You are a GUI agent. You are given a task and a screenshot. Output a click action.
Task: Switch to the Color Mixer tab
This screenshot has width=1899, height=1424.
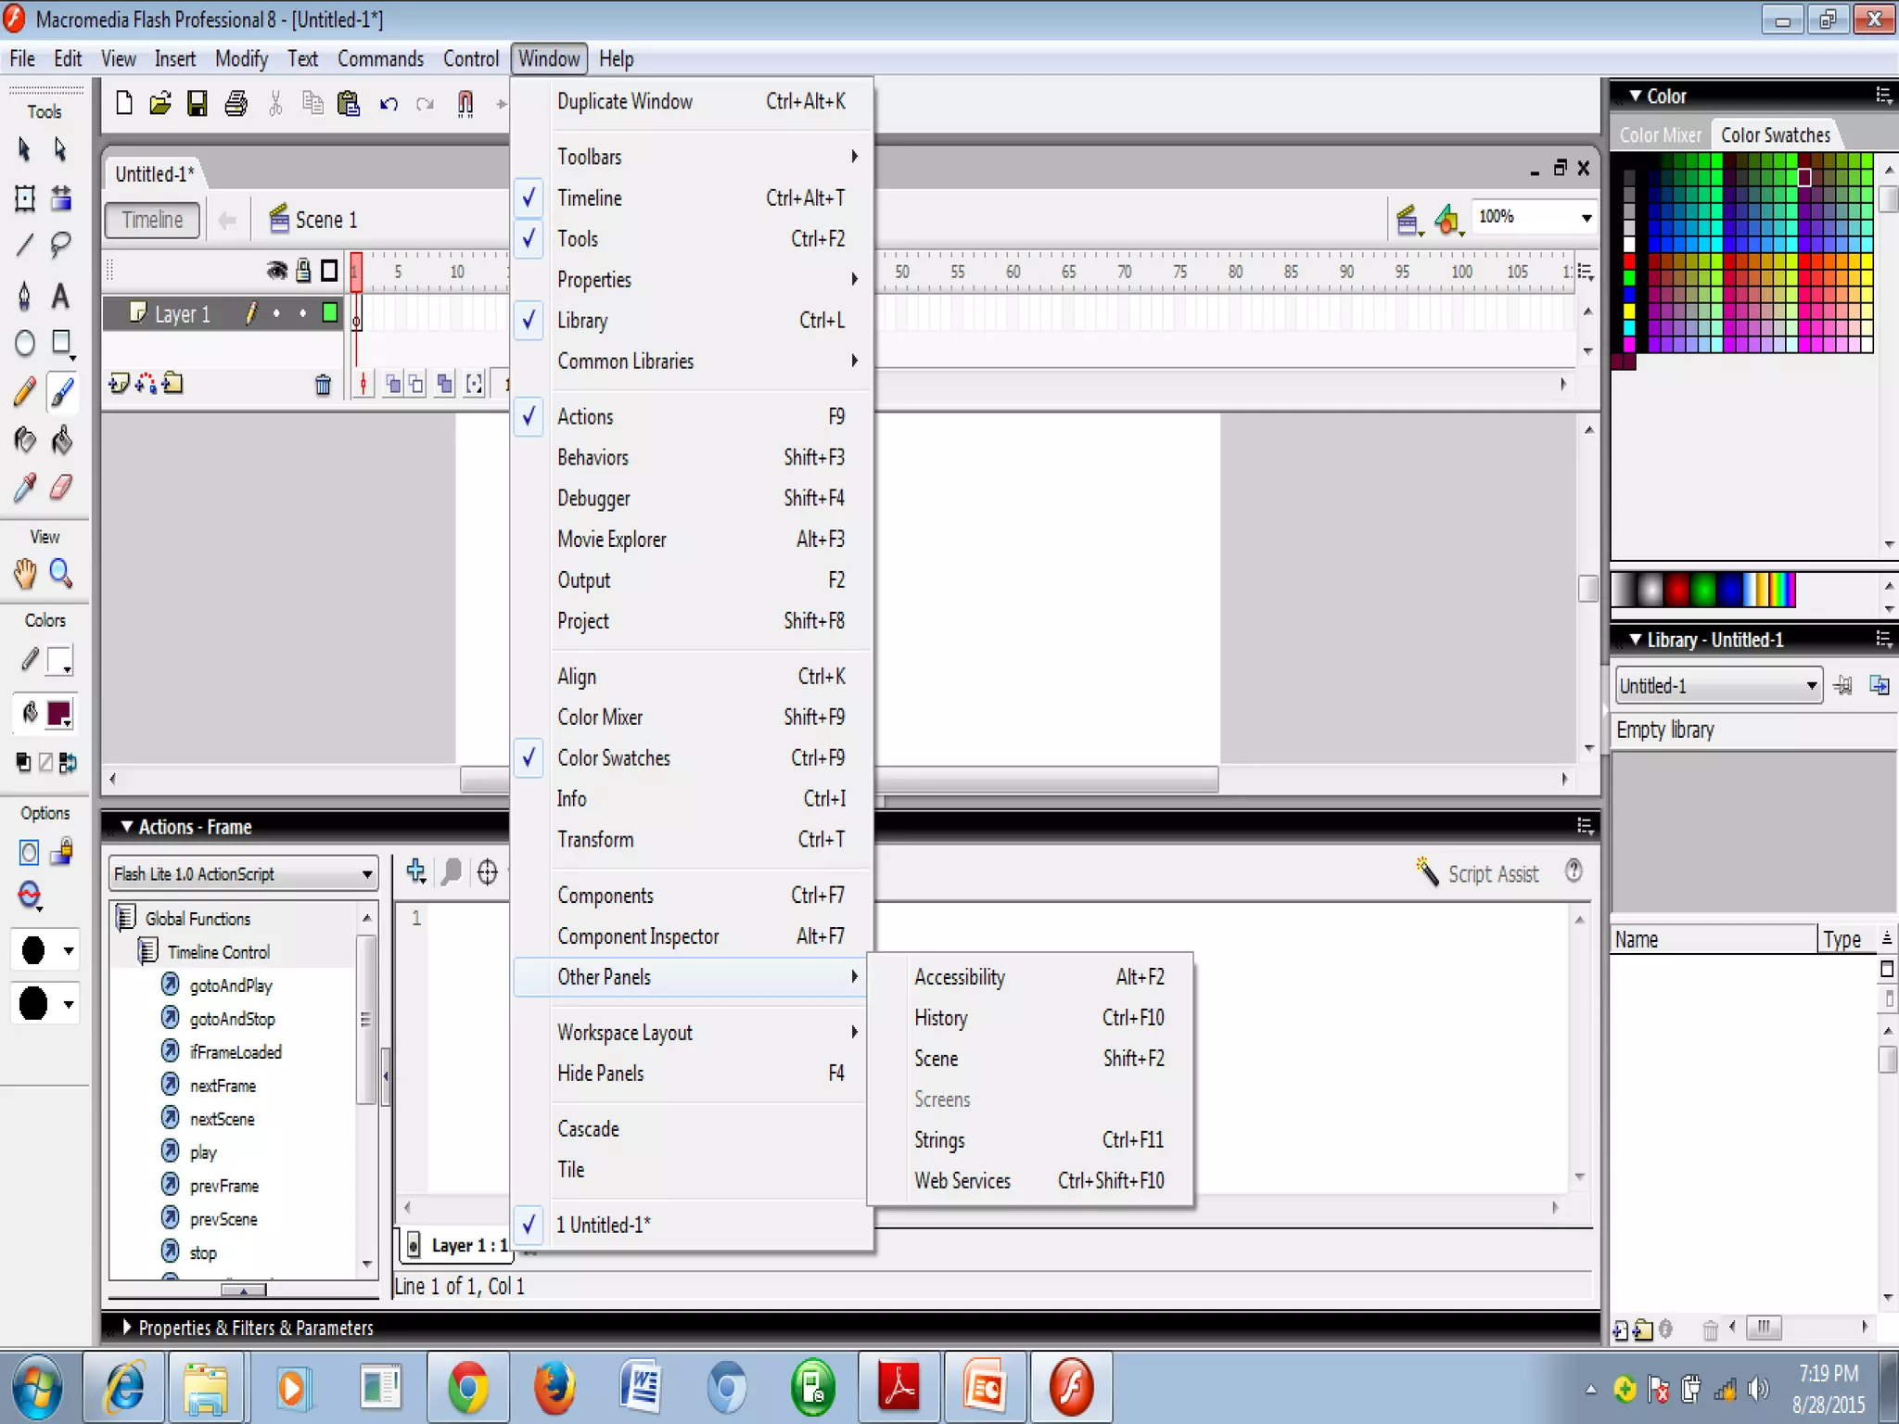1660,135
